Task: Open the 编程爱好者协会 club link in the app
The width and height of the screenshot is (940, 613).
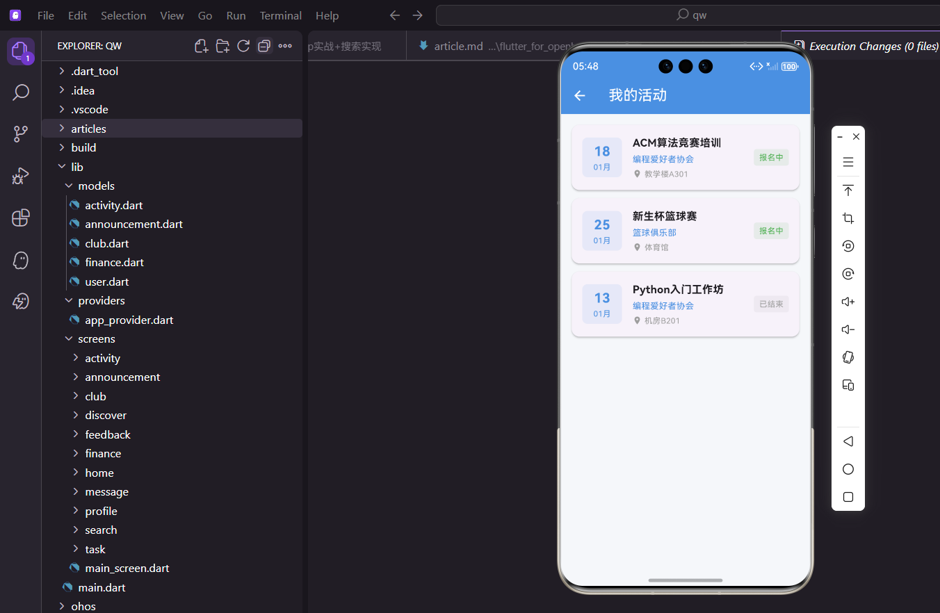Action: 663,158
